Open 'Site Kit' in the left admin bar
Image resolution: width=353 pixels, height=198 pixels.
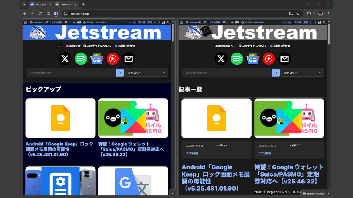pos(88,23)
